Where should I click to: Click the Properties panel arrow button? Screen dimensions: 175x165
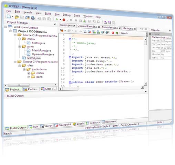click(x=170, y=30)
